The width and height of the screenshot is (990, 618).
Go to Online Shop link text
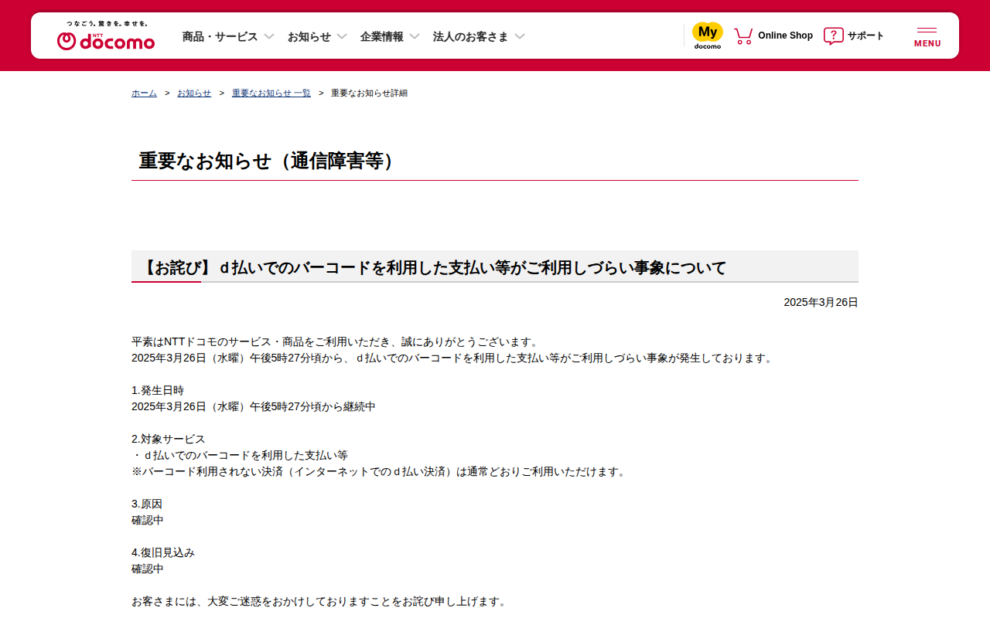click(x=785, y=36)
